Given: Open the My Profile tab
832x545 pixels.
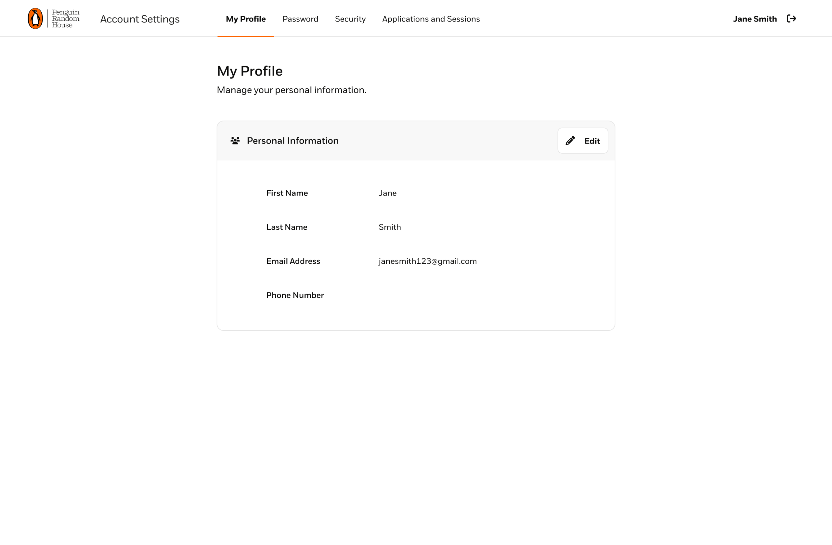Looking at the screenshot, I should (x=245, y=19).
